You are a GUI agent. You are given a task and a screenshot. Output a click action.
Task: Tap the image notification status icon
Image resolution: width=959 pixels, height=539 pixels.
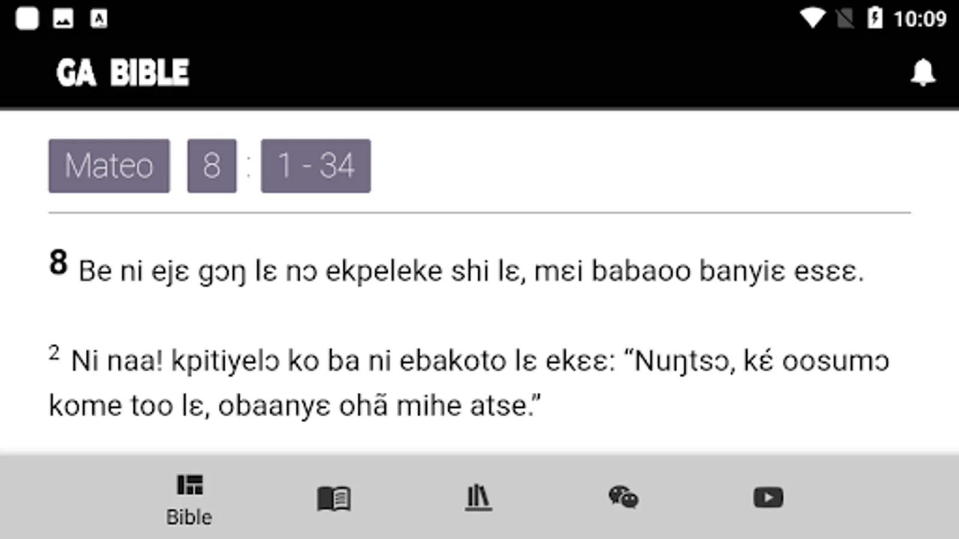pos(63,19)
